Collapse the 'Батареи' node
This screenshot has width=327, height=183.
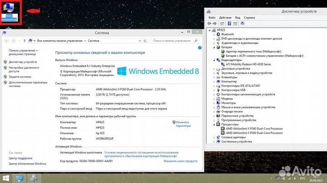214,48
